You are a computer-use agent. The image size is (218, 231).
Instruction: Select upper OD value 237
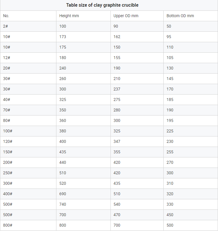click(x=117, y=89)
